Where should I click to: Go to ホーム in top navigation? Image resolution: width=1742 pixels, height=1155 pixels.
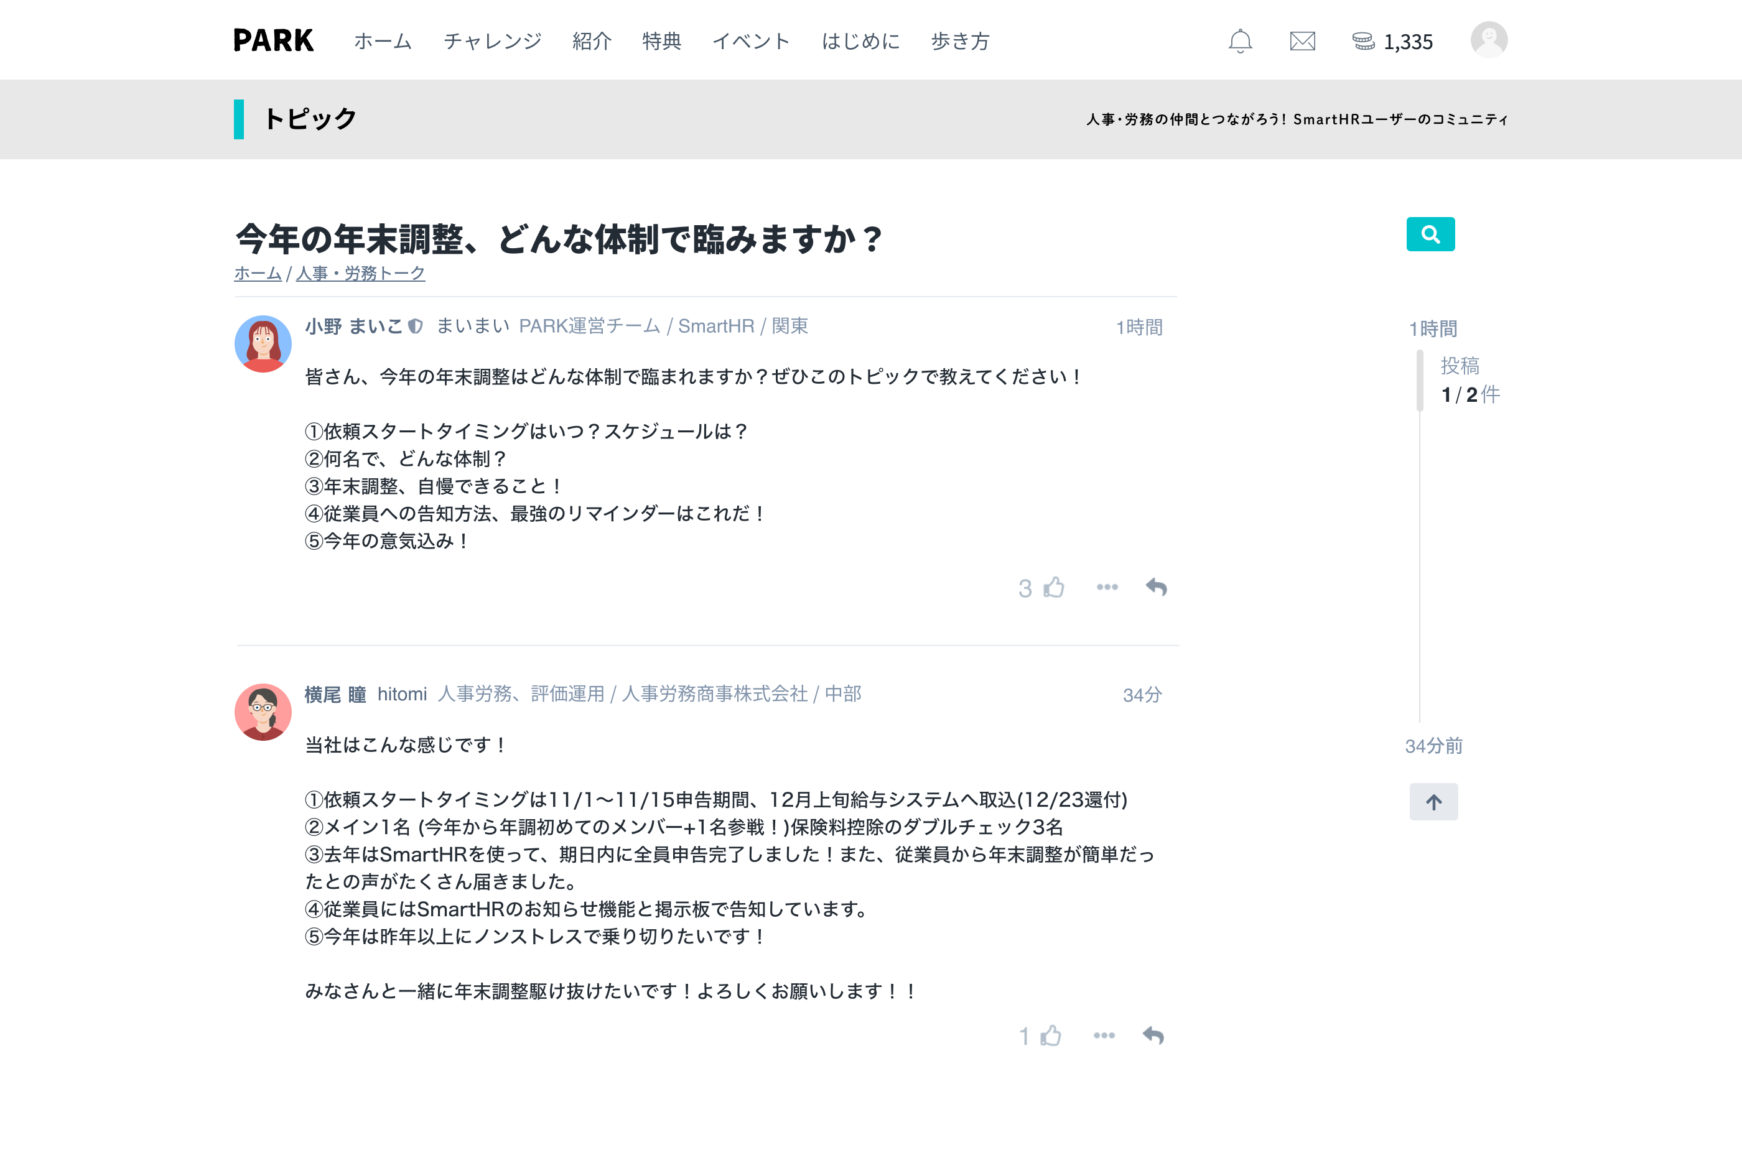pyautogui.click(x=383, y=41)
